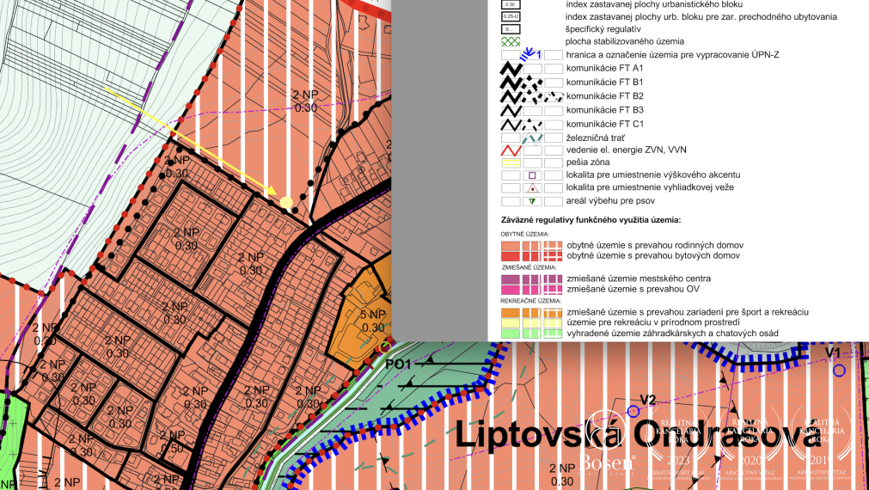Click the komunikácie FT A1 zigzag symbol
869x490 pixels.
tap(511, 70)
